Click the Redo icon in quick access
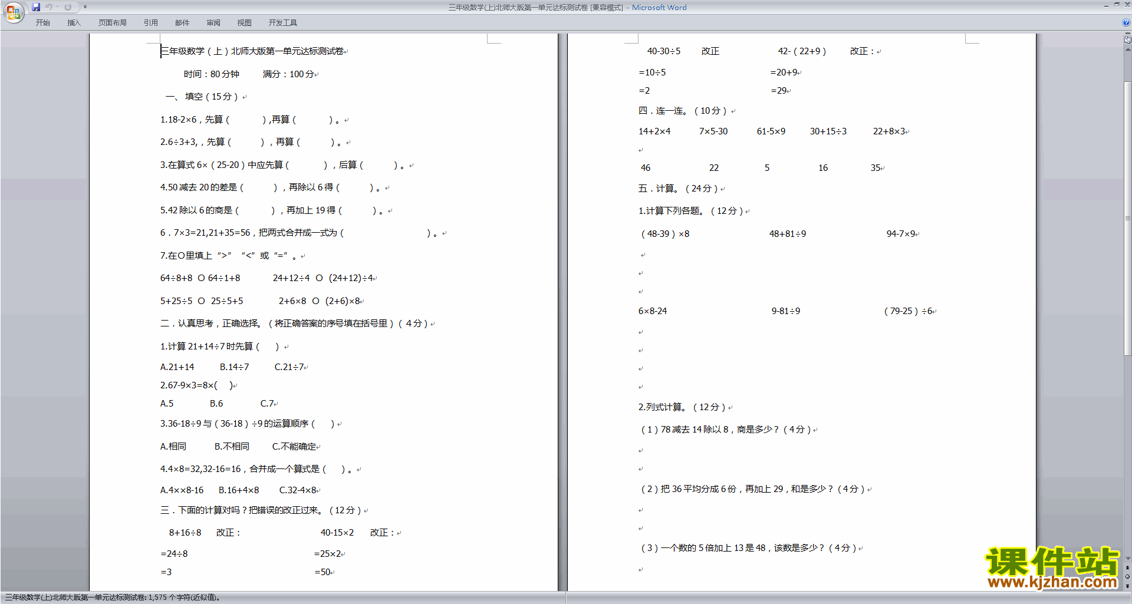1132x604 pixels. pyautogui.click(x=68, y=7)
